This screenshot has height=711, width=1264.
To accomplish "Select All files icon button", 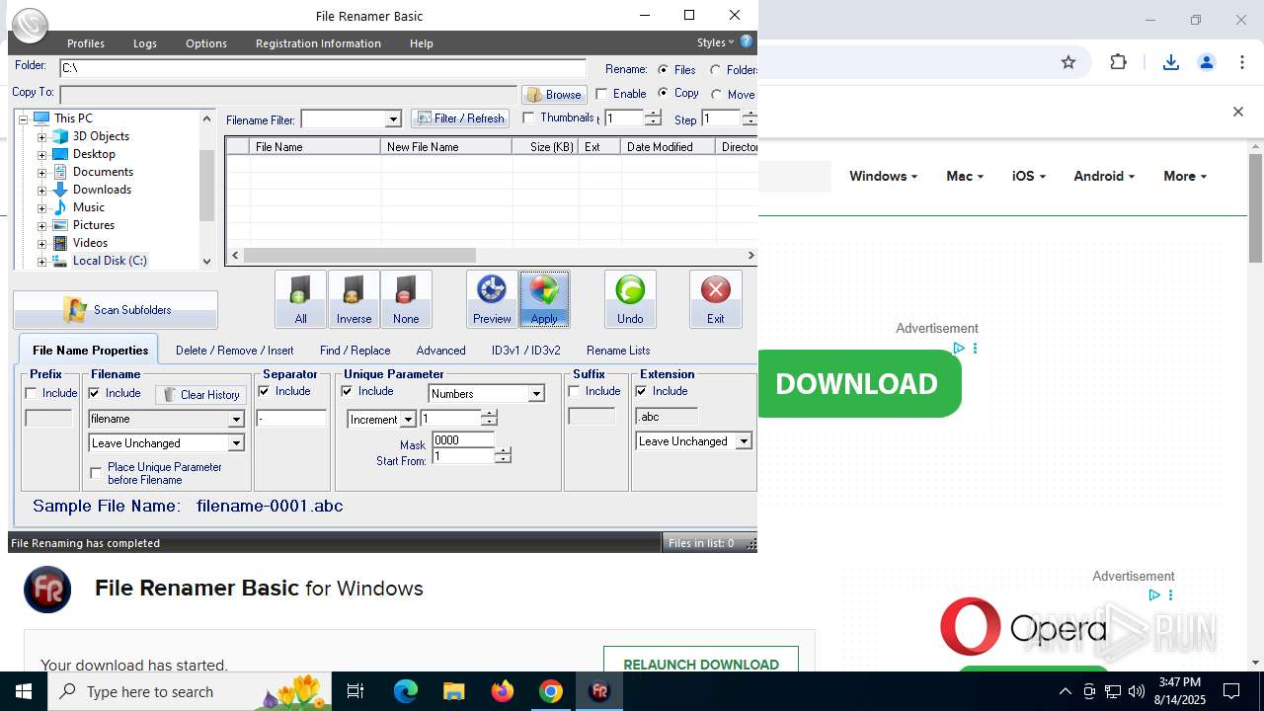I will (300, 299).
